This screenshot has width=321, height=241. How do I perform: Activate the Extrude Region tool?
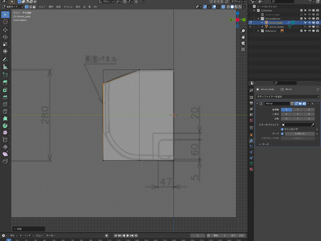point(5,82)
